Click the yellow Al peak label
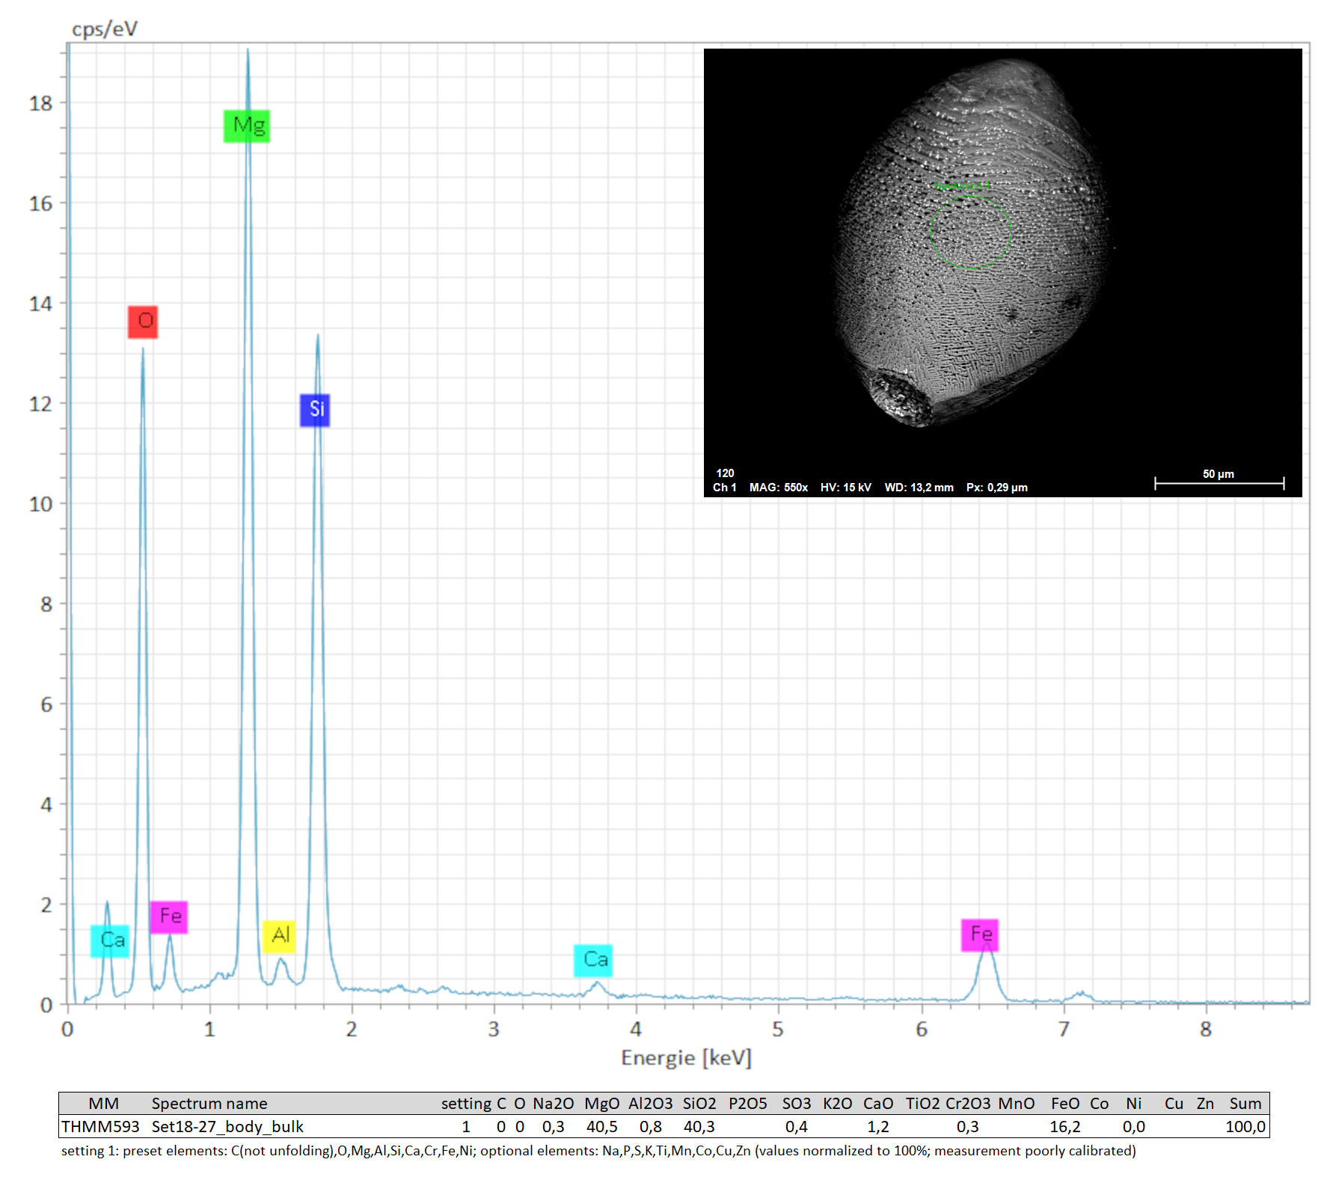The image size is (1333, 1180). 279,935
